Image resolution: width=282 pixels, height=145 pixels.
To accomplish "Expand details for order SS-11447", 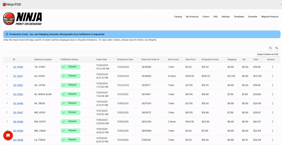I will pos(7,112).
